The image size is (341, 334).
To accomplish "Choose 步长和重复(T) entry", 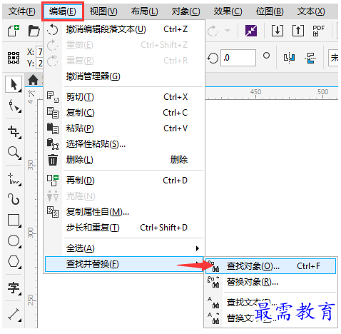I will [x=124, y=228].
